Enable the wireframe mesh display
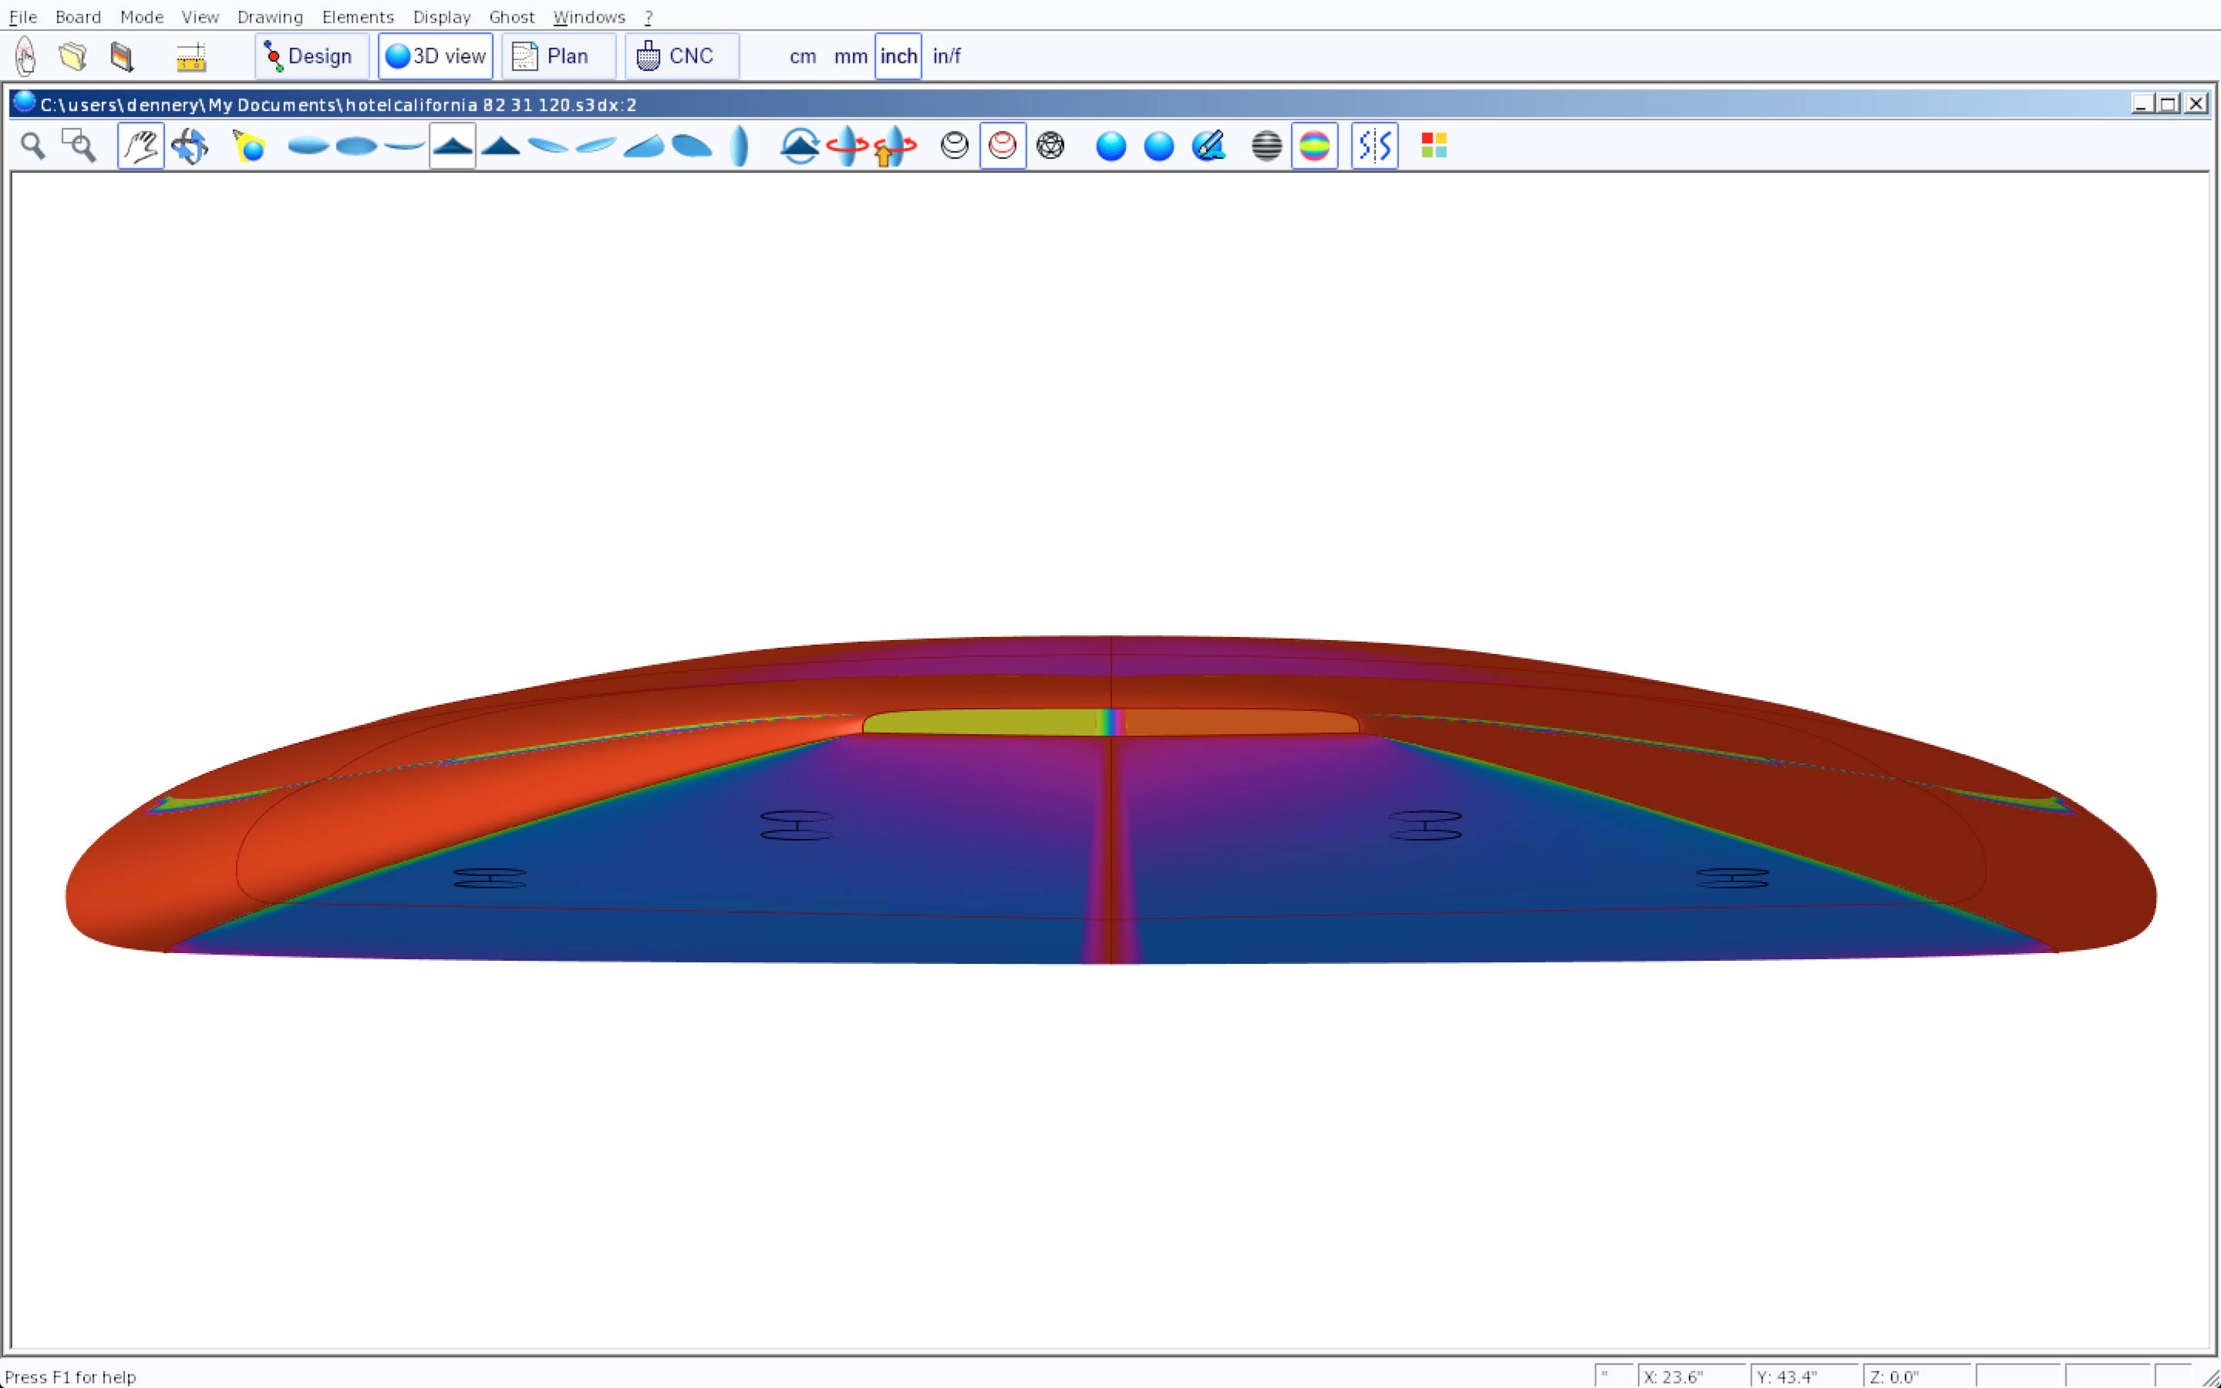Screen dimensions: 2221x1388 pyautogui.click(x=1050, y=146)
